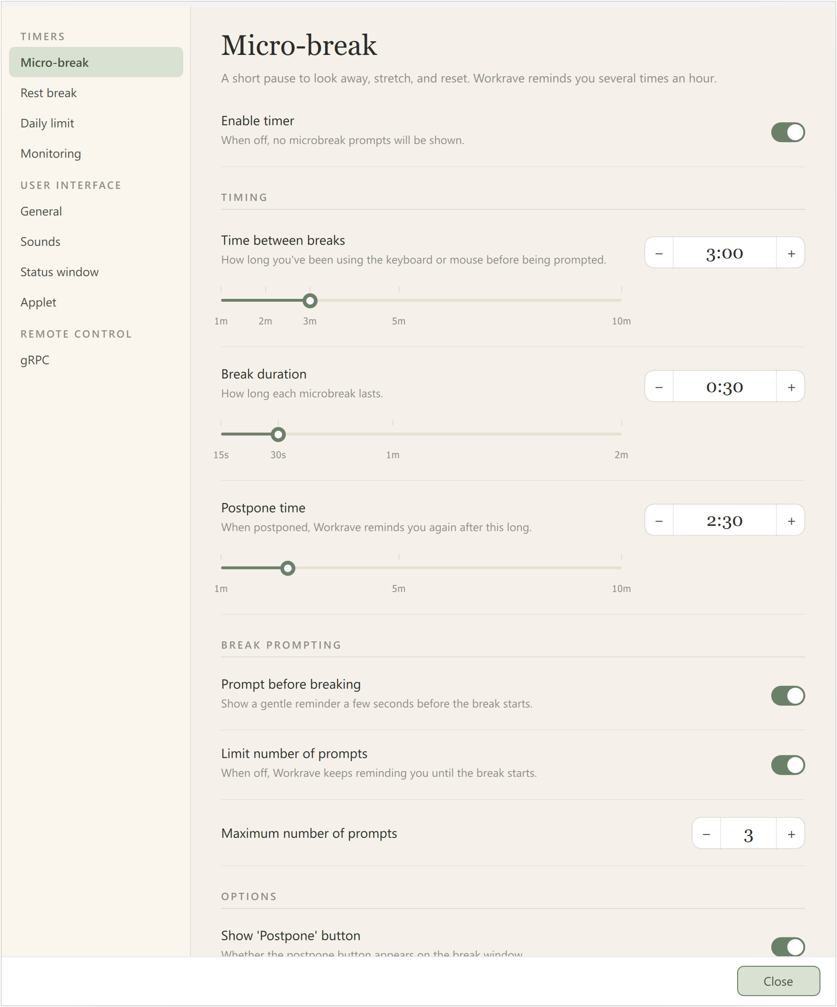Turn off Prompt before breaking
Image resolution: width=837 pixels, height=1007 pixels.
point(788,696)
